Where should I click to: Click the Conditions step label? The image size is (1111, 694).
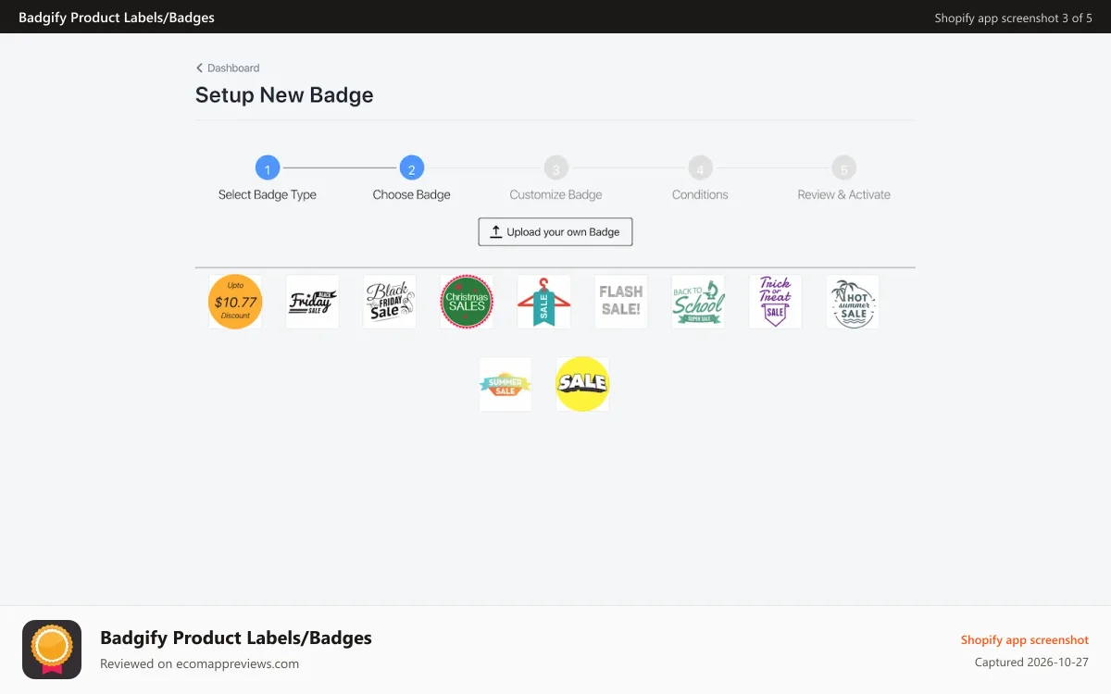[x=700, y=194]
